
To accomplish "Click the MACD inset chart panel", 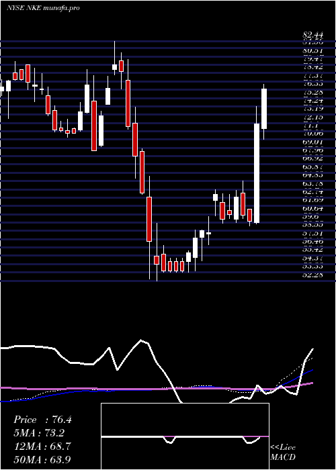I will [x=185, y=436].
